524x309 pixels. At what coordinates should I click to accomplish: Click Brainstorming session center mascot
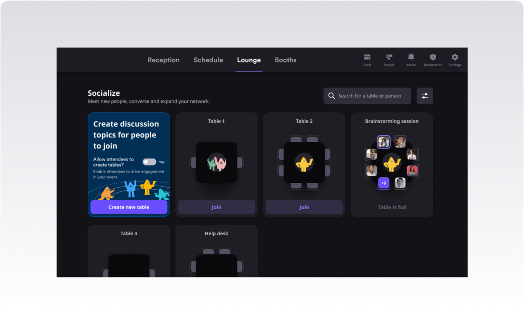point(391,163)
